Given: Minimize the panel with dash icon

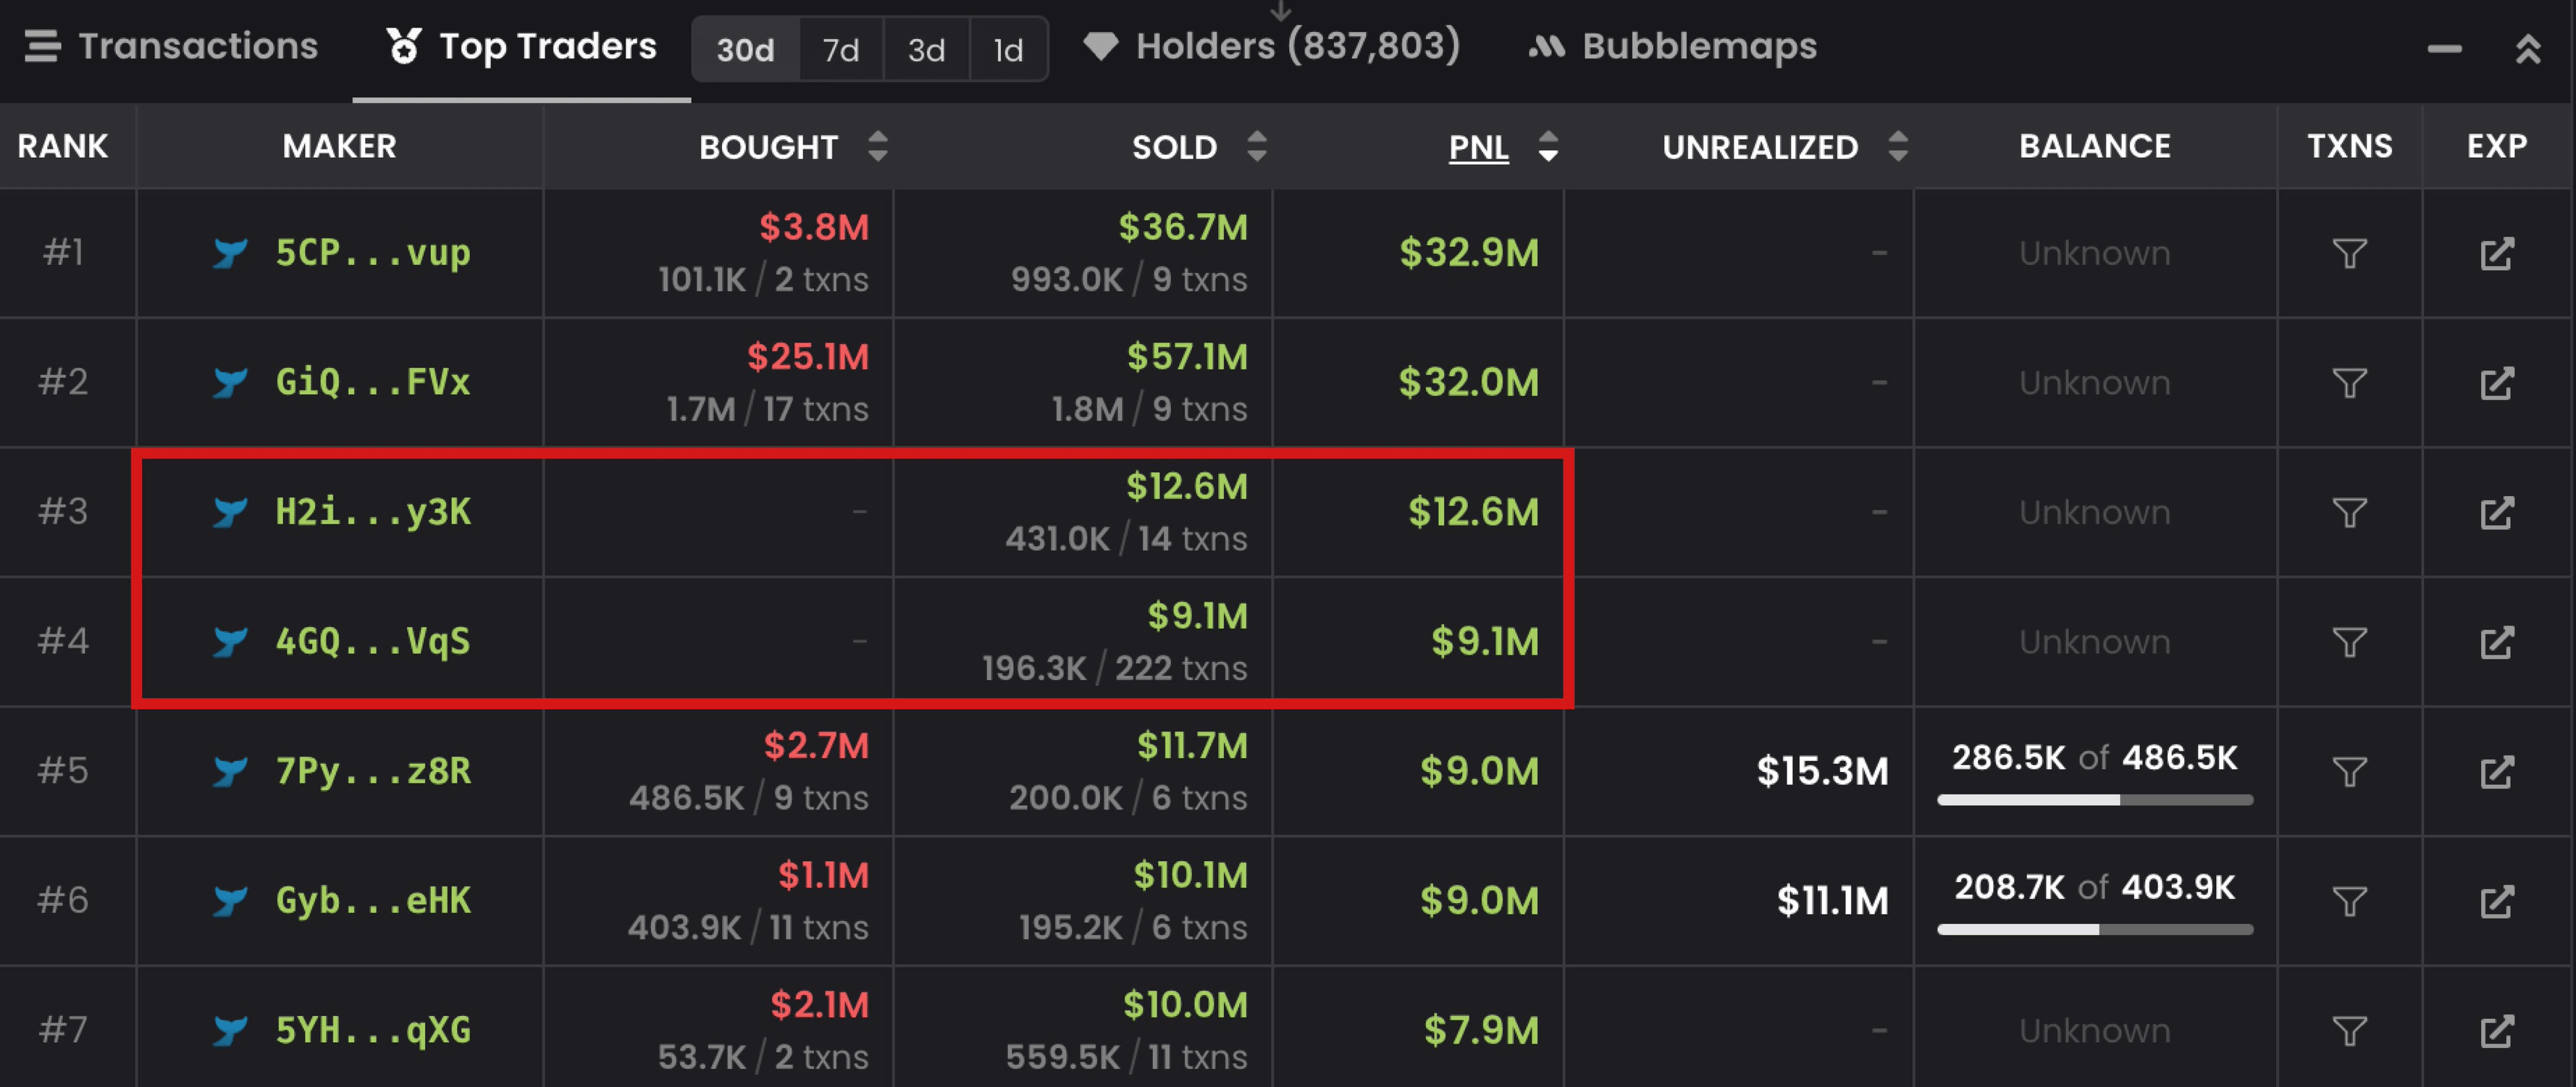Looking at the screenshot, I should point(2444,48).
